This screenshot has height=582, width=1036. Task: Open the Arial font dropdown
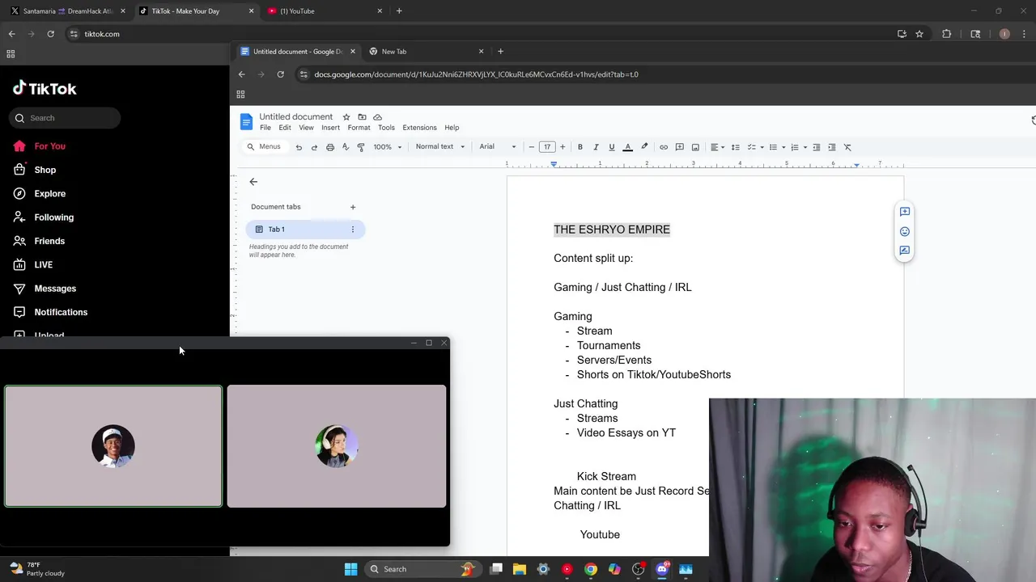(x=498, y=147)
